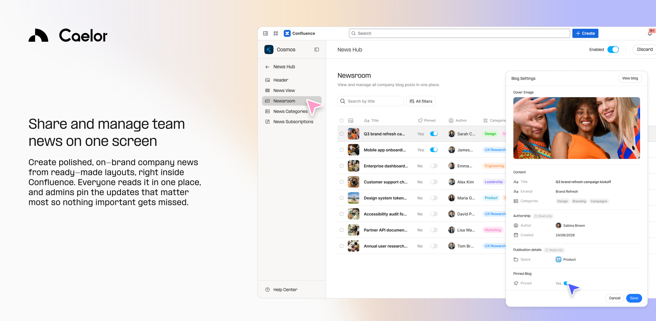Click the Product space icon
This screenshot has height=321, width=656.
click(x=558, y=259)
